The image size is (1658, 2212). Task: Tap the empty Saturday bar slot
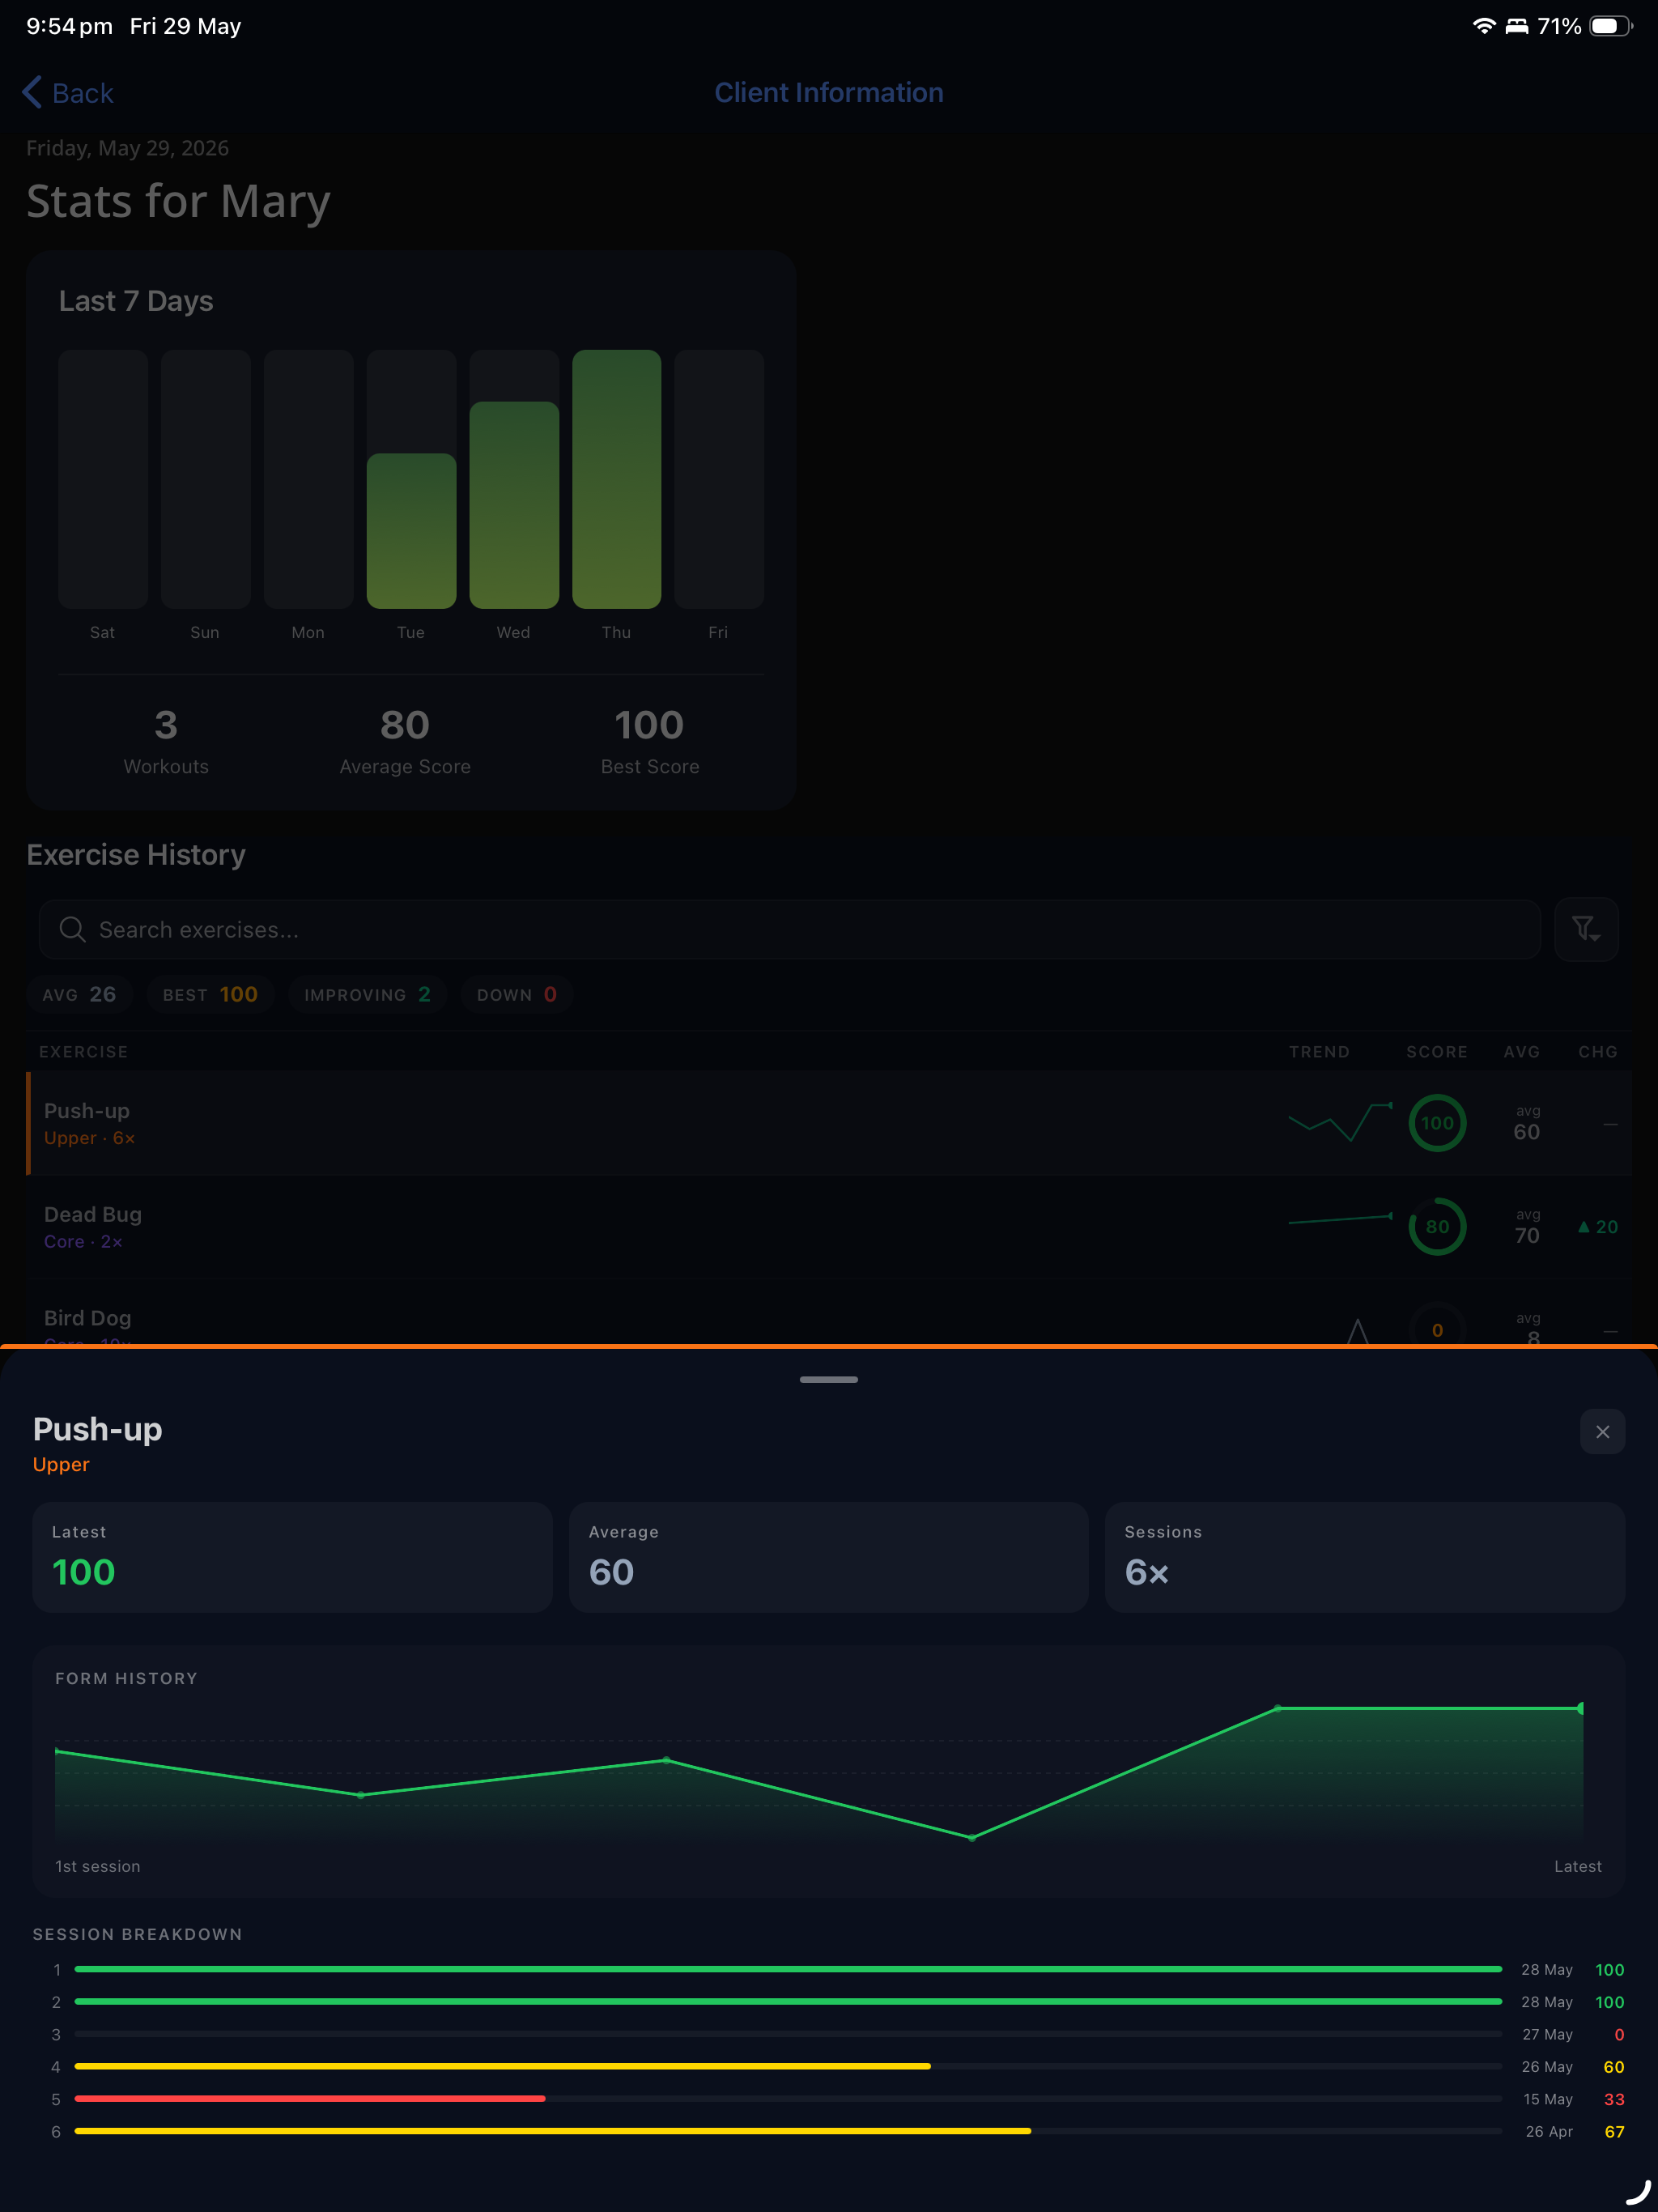(103, 479)
